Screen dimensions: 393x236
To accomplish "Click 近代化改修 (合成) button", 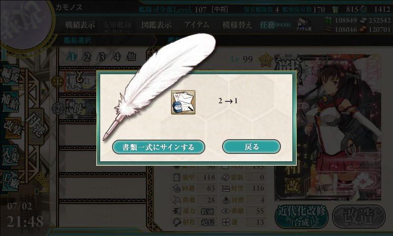I will click(x=302, y=217).
